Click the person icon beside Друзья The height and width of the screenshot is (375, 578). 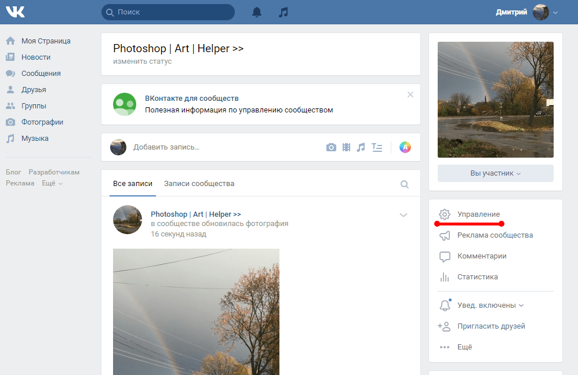point(10,89)
